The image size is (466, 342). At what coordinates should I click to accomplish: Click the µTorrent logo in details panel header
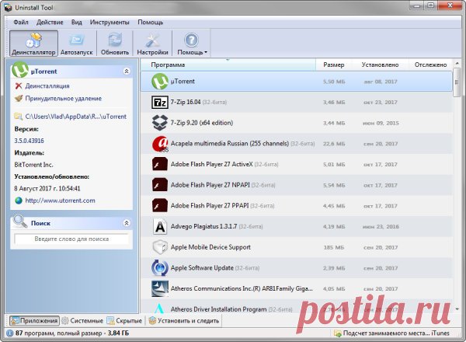tap(20, 70)
